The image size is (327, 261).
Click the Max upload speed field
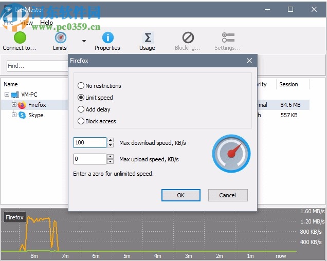point(90,159)
